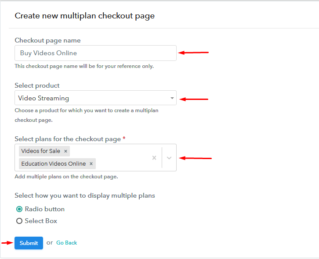Image resolution: width=319 pixels, height=259 pixels.
Task: Remove the Videos for Sale plan tag
Action: (65, 151)
